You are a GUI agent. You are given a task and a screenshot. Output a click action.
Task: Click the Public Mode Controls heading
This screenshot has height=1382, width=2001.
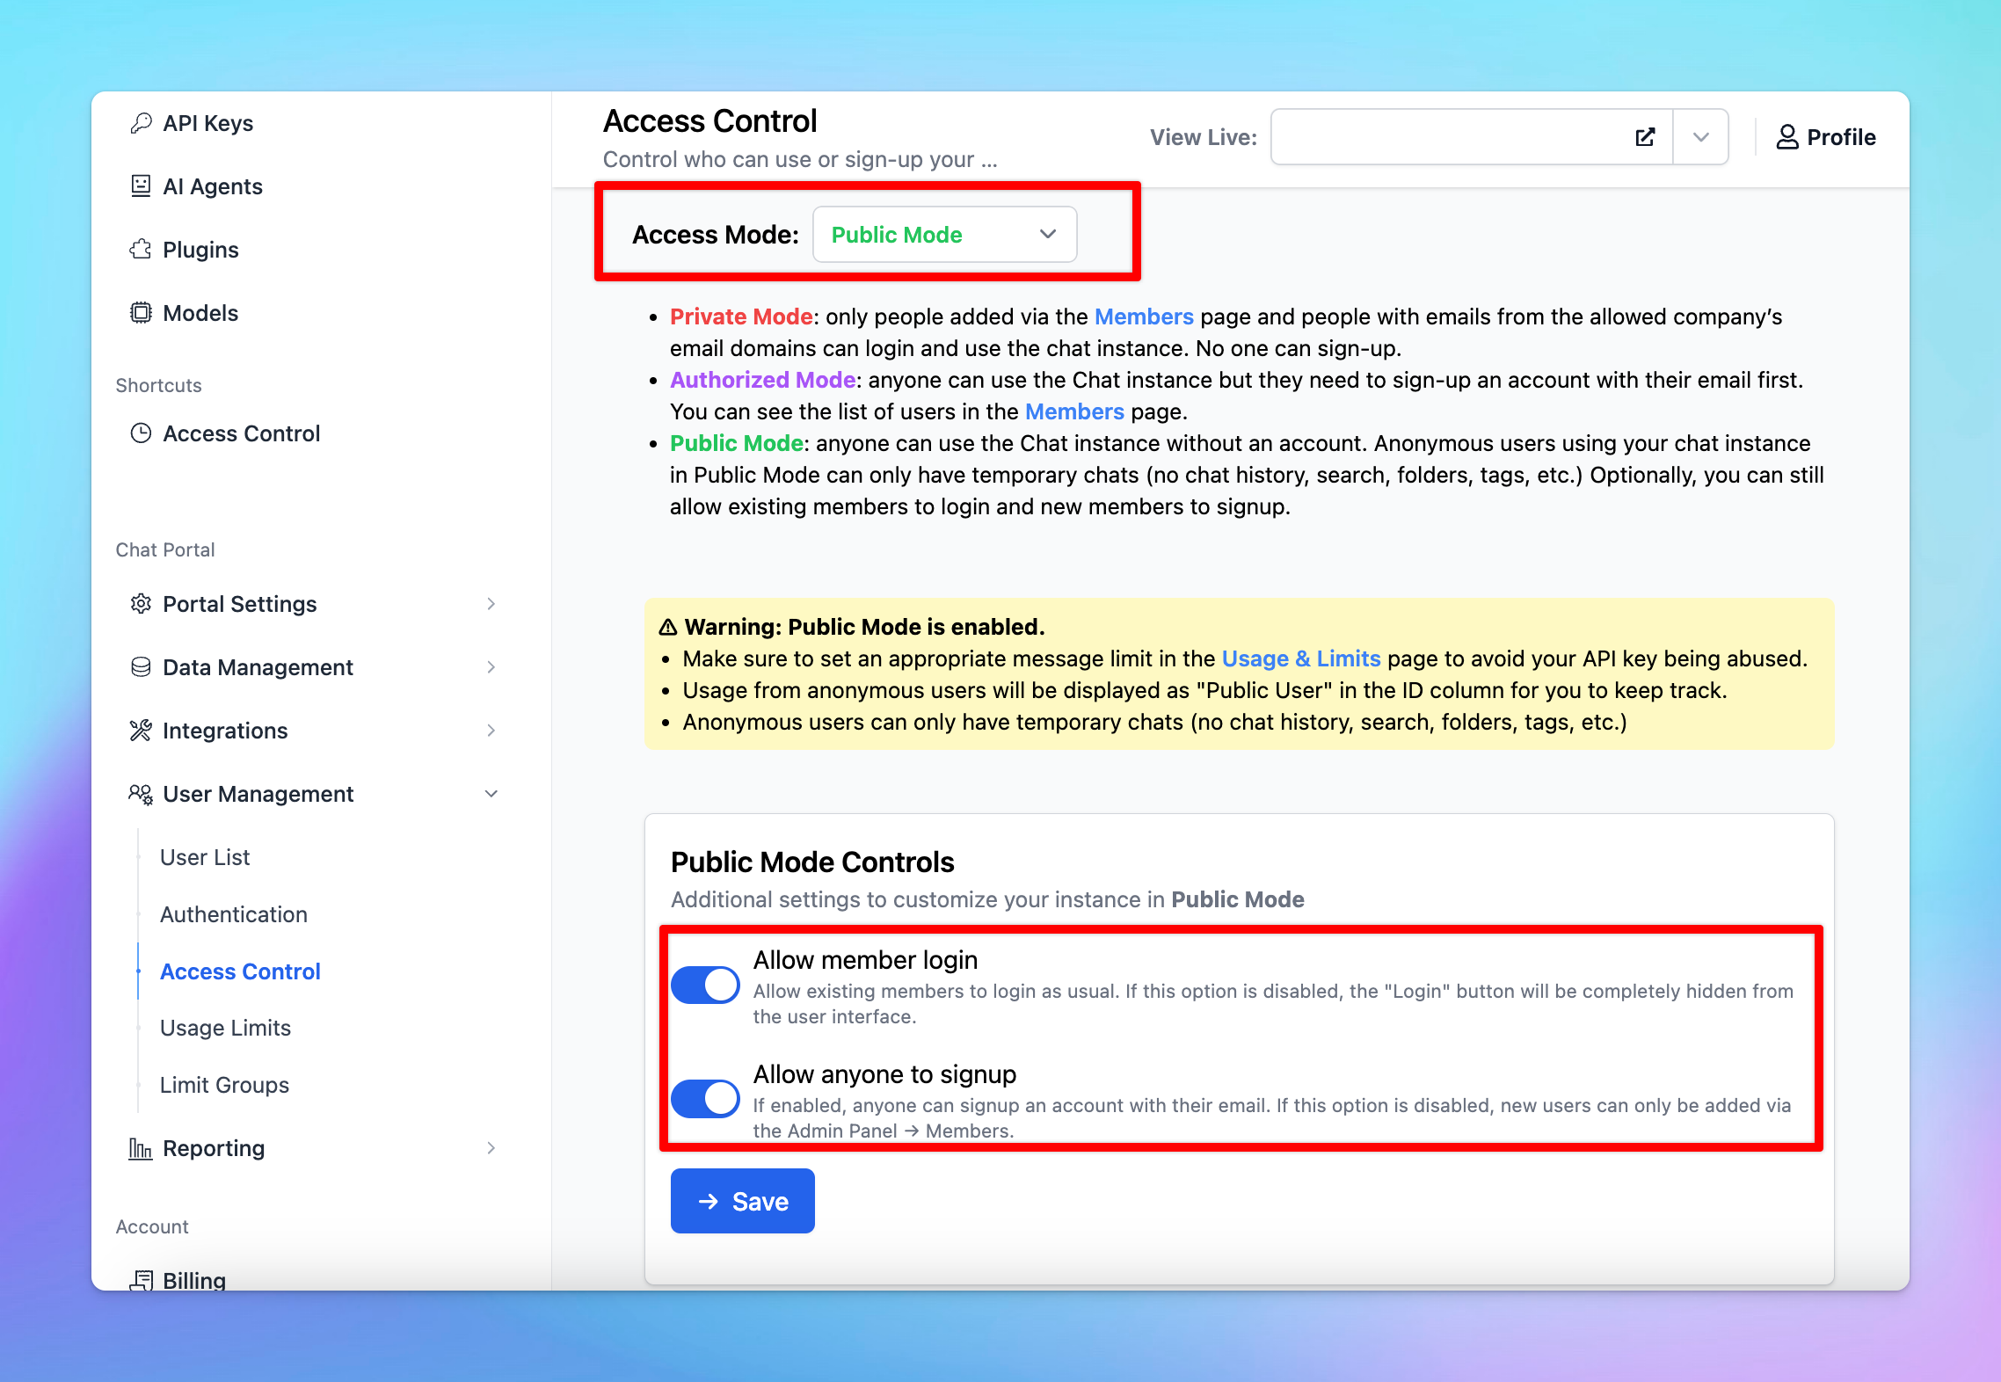point(812,862)
